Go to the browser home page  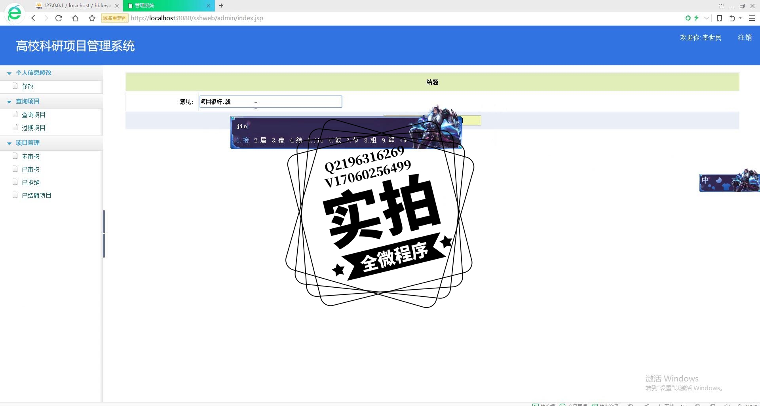[x=75, y=18]
